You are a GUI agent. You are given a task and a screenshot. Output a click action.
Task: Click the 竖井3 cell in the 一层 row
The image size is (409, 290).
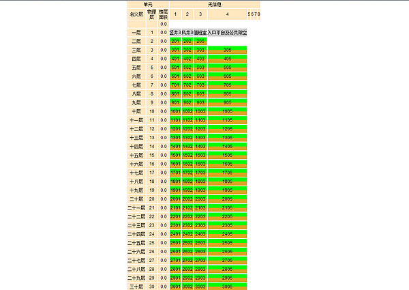[x=175, y=33]
